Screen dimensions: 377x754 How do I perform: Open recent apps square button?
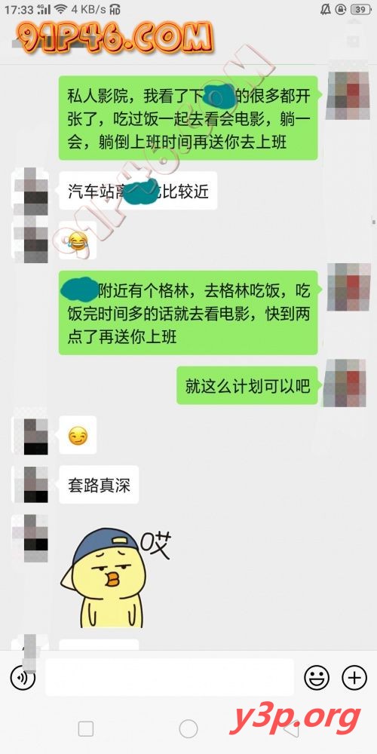point(86,729)
